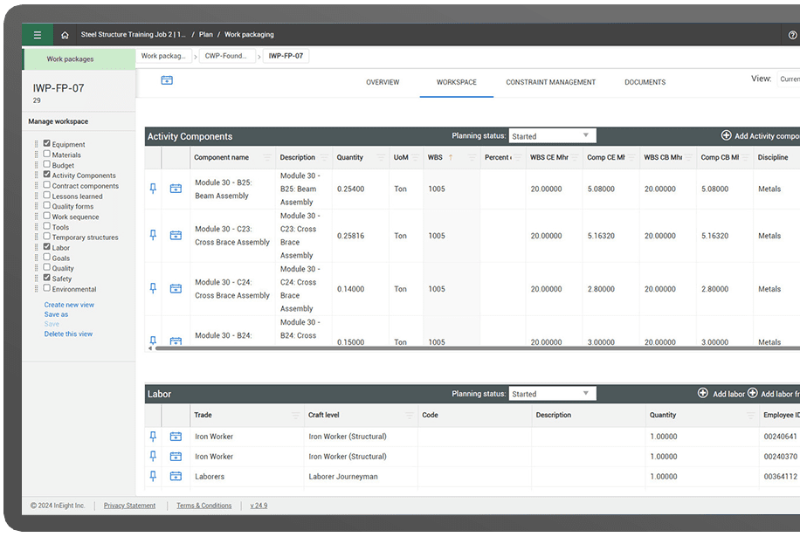Pin the Module 30 - B25 Beam Assembly row
This screenshot has width=800, height=537.
[x=154, y=189]
